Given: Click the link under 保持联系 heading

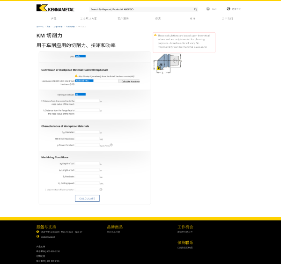Looking at the screenshot, I should tap(185, 248).
